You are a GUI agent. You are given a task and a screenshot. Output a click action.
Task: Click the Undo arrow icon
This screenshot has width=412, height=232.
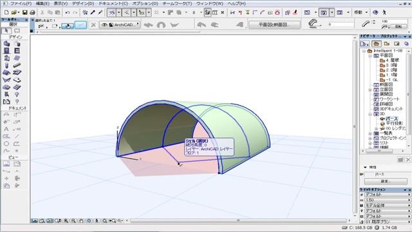[68, 12]
